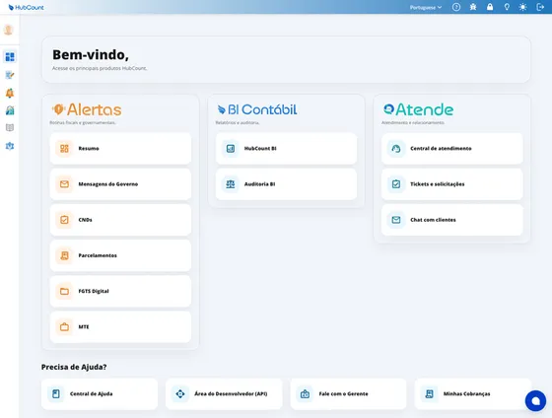Click the 'Precisa de Ajuda?' heading

(74, 367)
